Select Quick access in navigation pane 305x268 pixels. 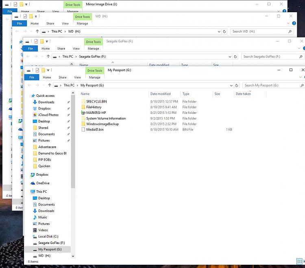pos(45,96)
